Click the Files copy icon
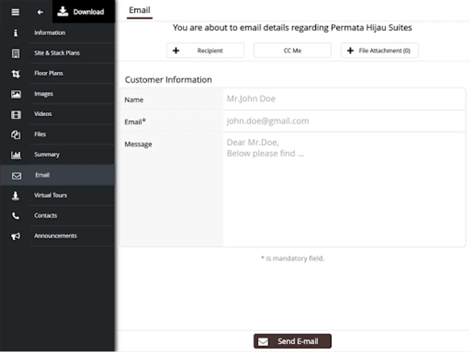The height and width of the screenshot is (352, 470). pos(16,135)
